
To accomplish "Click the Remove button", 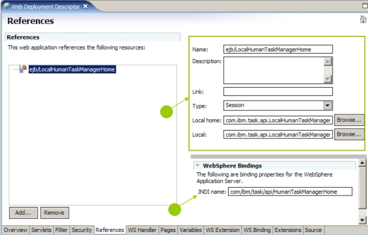I will (x=54, y=212).
